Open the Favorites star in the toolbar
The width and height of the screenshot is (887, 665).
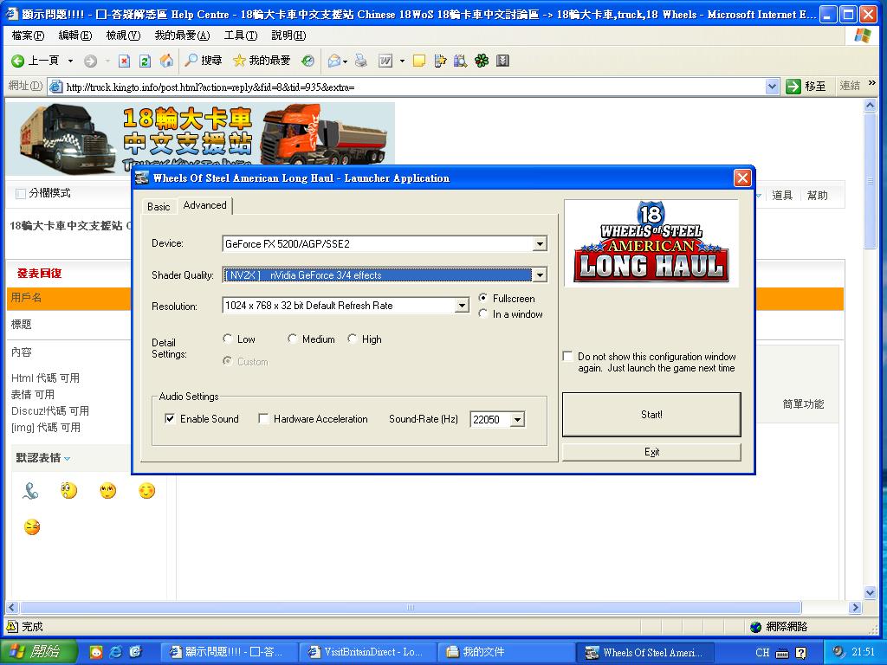(x=240, y=61)
